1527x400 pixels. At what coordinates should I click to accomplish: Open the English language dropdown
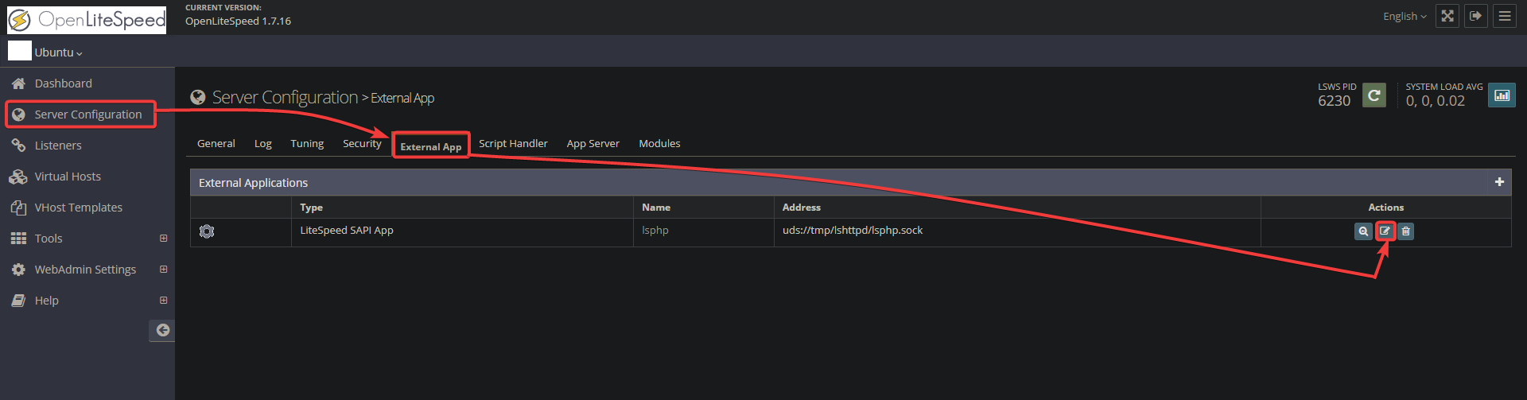[x=1405, y=16]
